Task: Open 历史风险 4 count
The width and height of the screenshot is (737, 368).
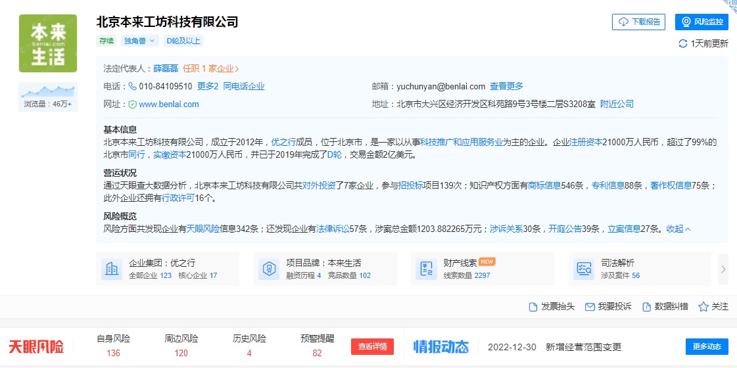Action: (249, 346)
